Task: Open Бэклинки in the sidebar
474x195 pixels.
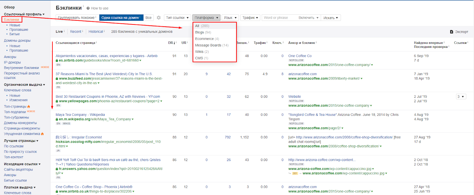Action: pos(12,20)
